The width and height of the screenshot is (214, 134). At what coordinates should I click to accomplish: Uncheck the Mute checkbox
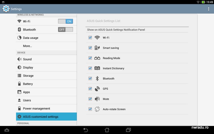[90, 99]
